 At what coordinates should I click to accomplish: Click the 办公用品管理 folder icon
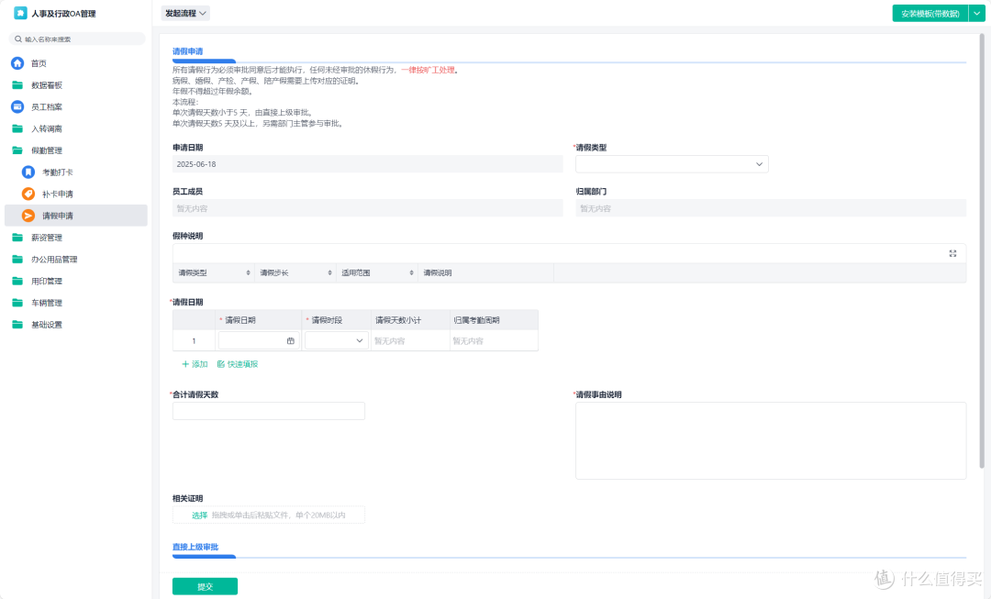pyautogui.click(x=17, y=259)
